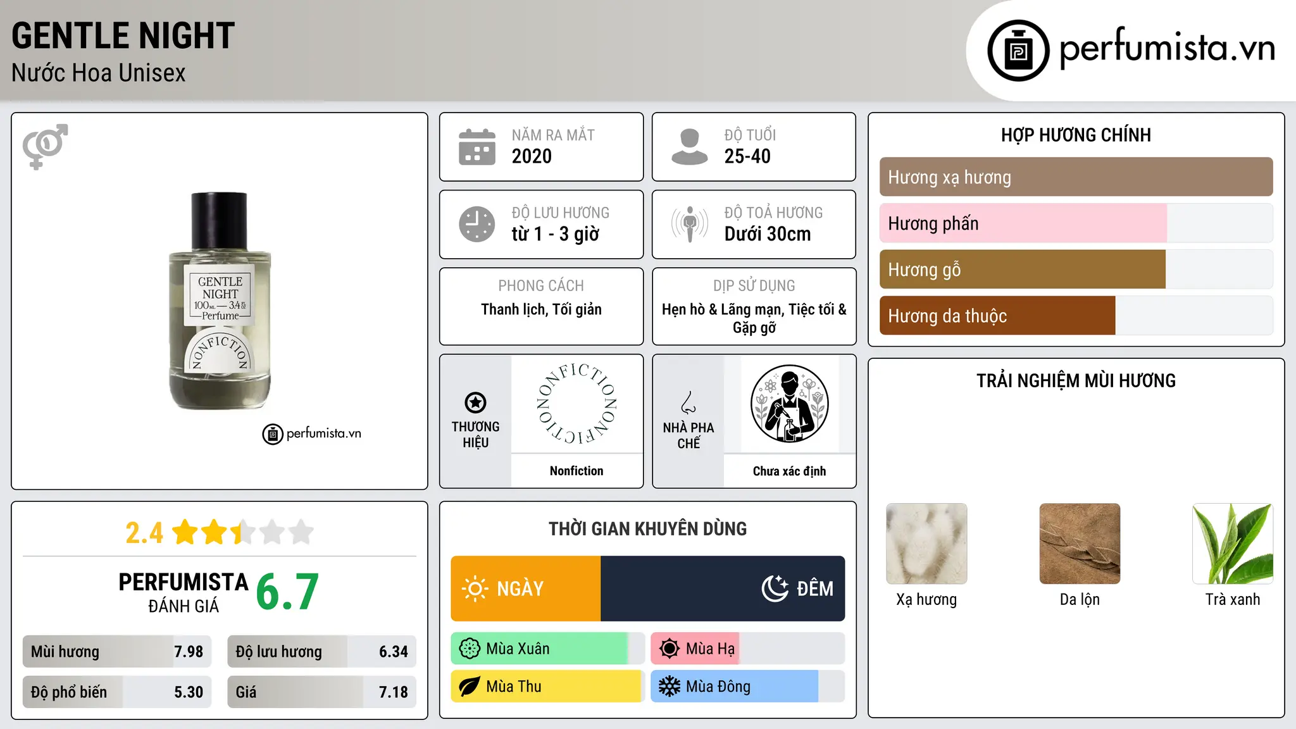Image resolution: width=1296 pixels, height=729 pixels.
Task: Open the Da lộn note image
Action: pyautogui.click(x=1080, y=544)
